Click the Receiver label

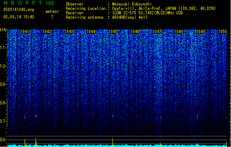click(x=75, y=13)
